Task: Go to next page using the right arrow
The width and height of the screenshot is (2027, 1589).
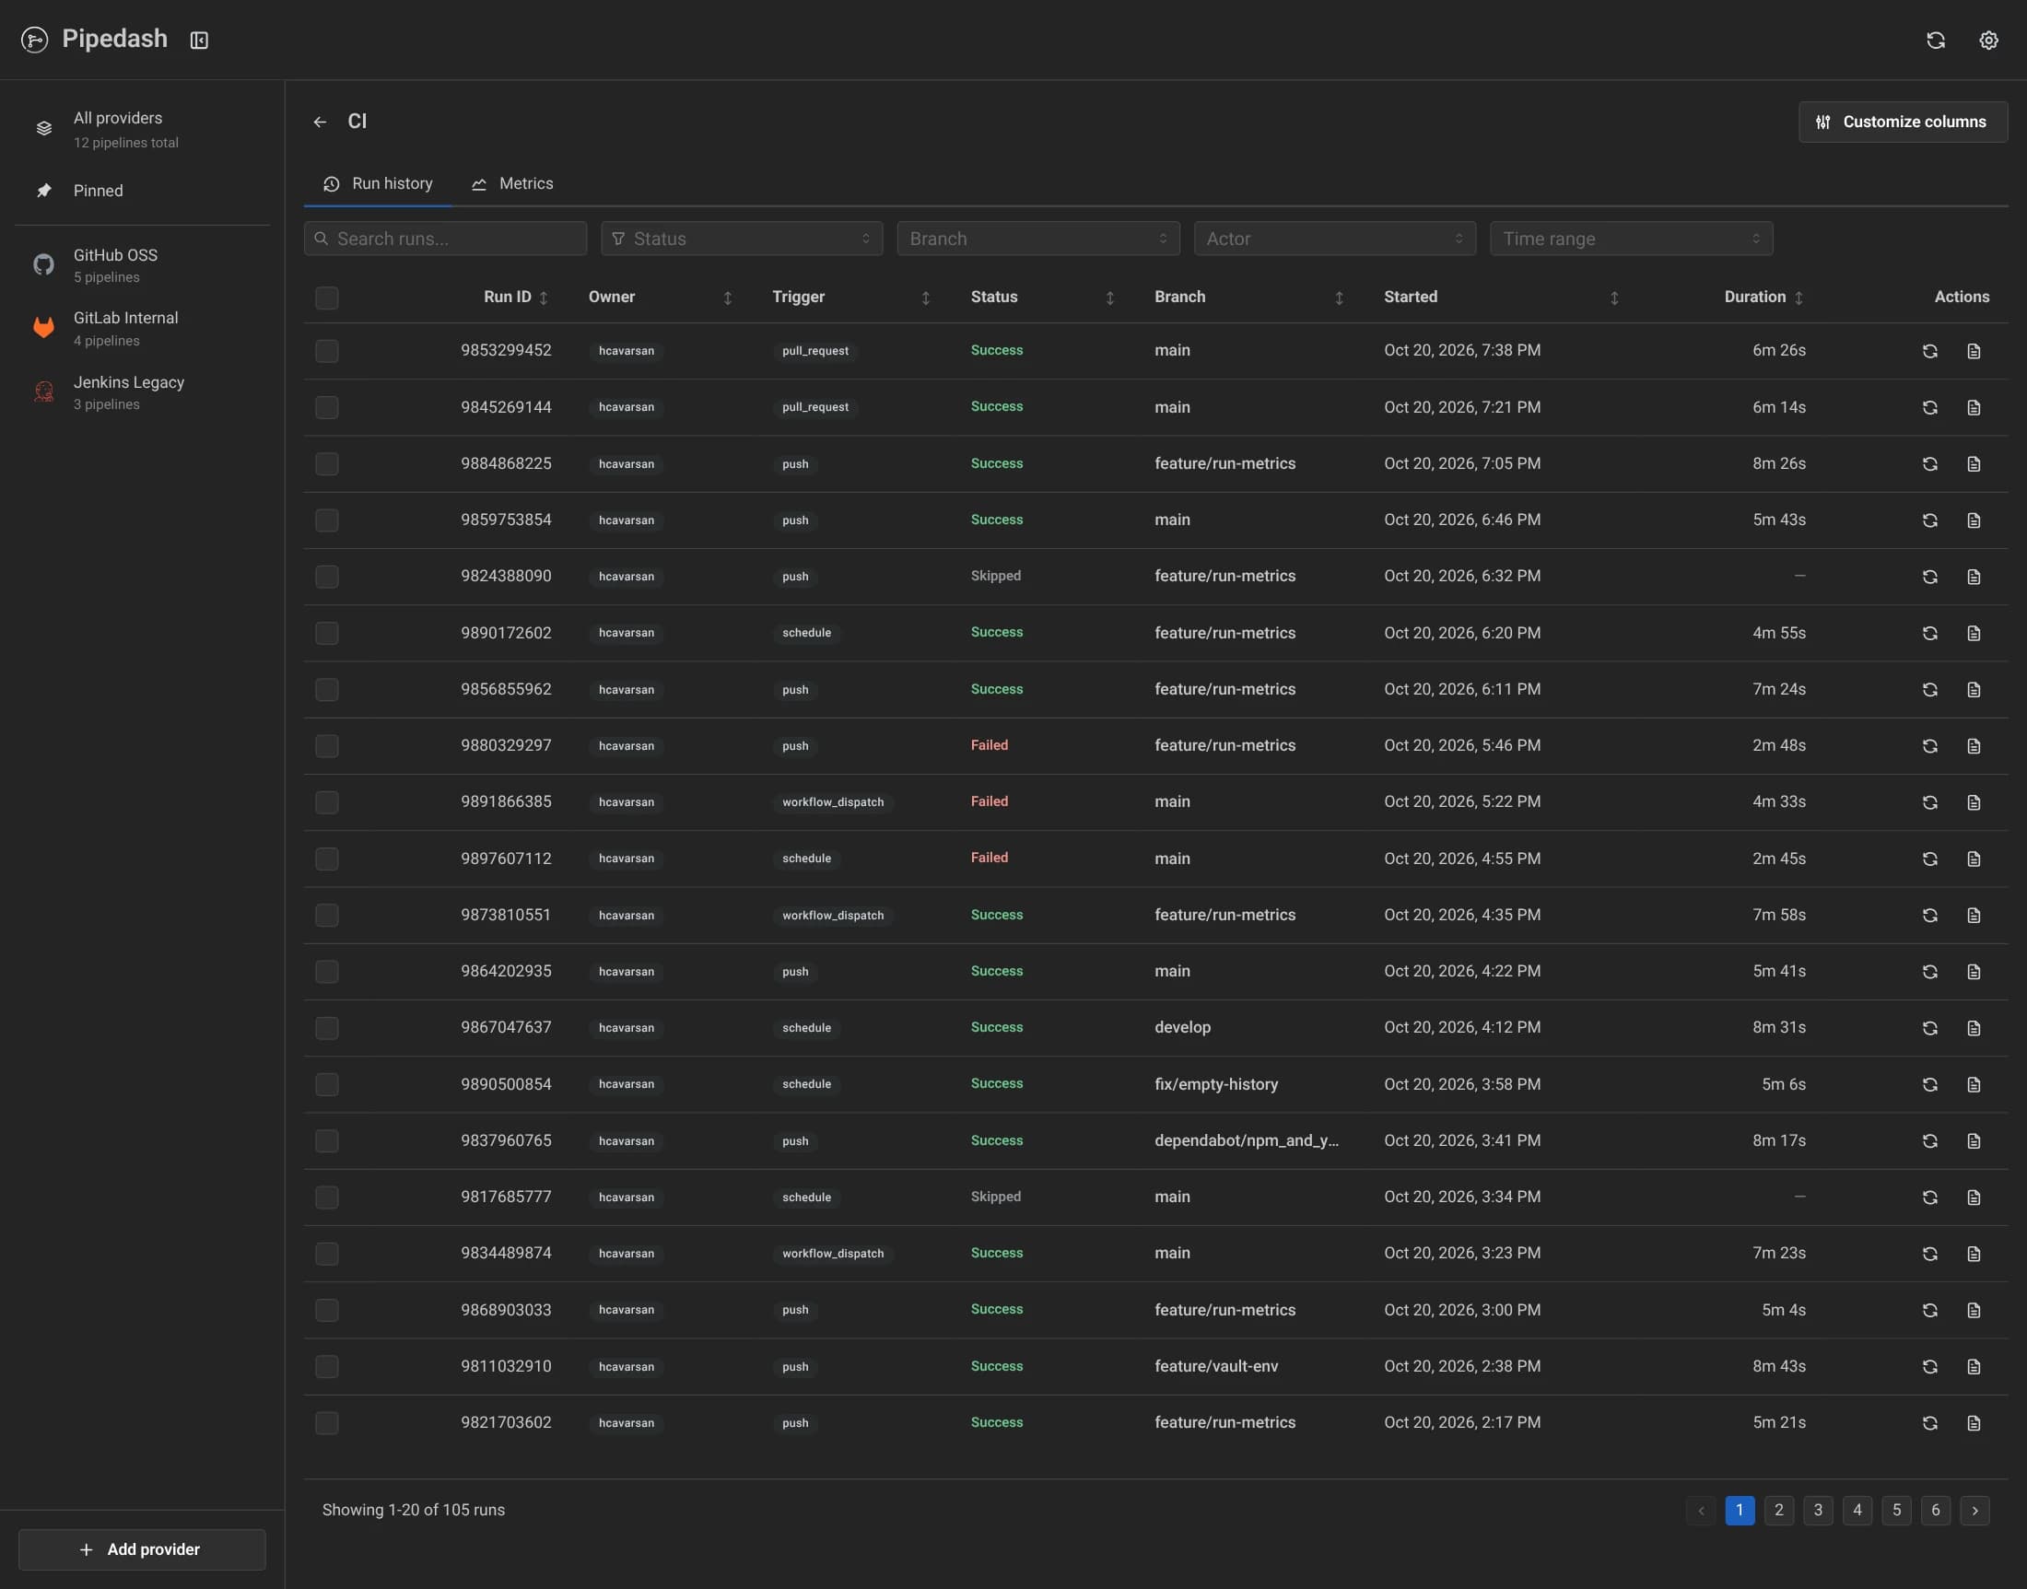Action: coord(1974,1510)
